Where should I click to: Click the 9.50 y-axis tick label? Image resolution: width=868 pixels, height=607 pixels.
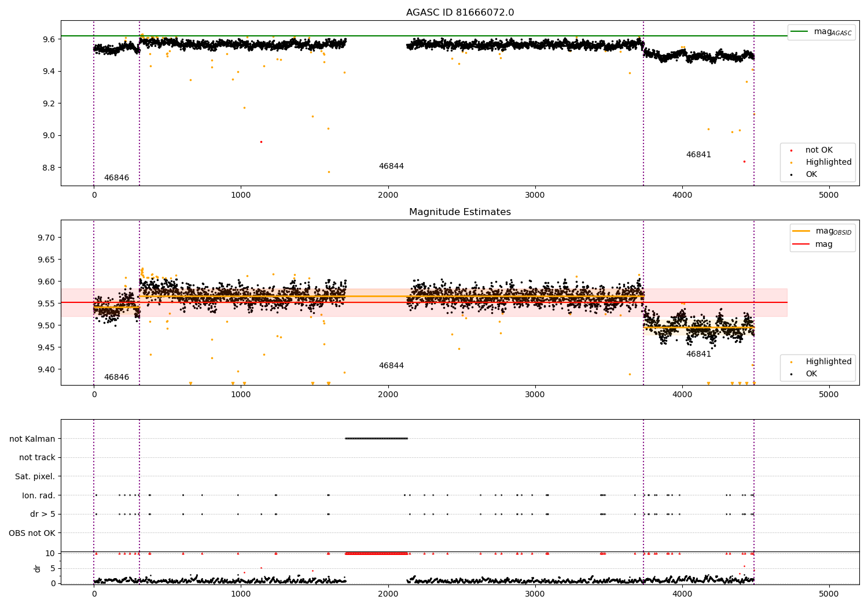tap(46, 325)
